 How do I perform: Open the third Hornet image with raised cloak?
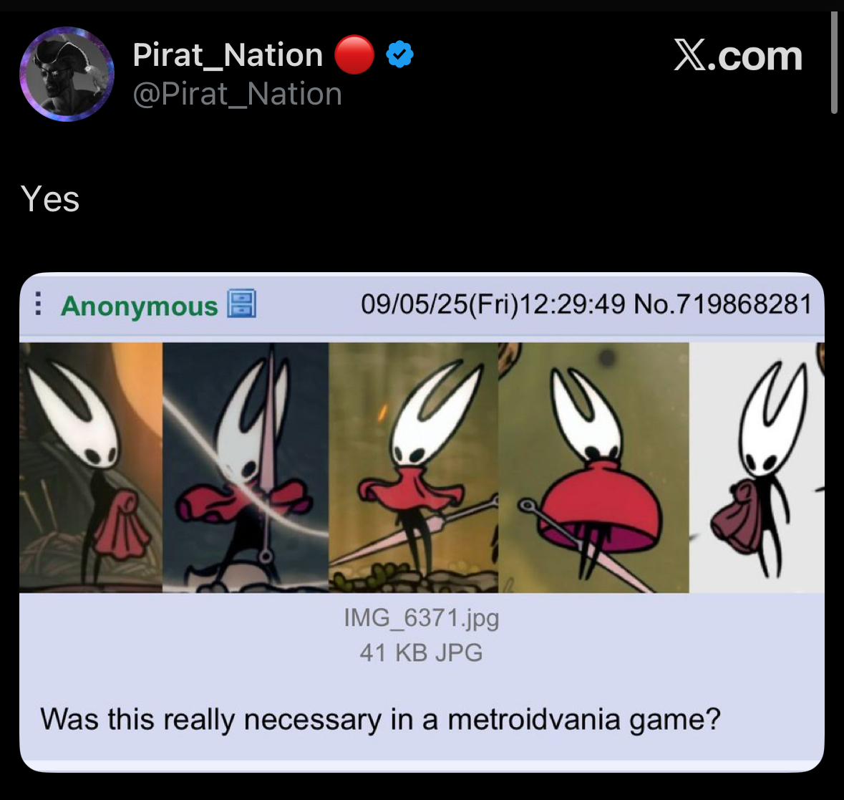click(413, 467)
